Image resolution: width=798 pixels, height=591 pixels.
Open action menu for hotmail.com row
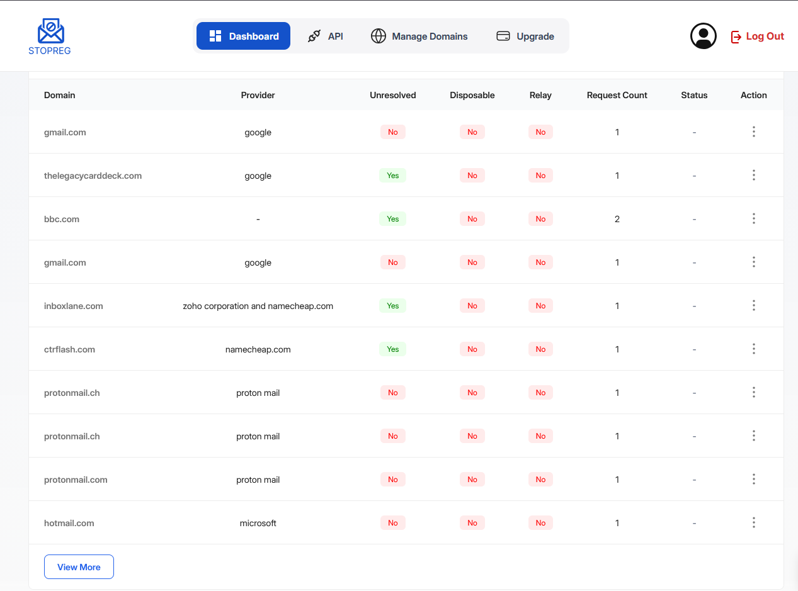coord(753,522)
